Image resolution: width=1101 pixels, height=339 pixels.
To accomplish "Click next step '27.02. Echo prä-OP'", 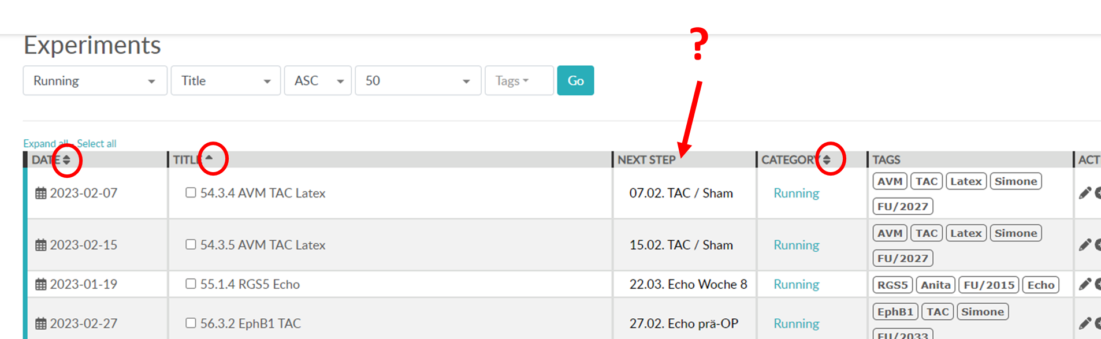I will point(684,323).
